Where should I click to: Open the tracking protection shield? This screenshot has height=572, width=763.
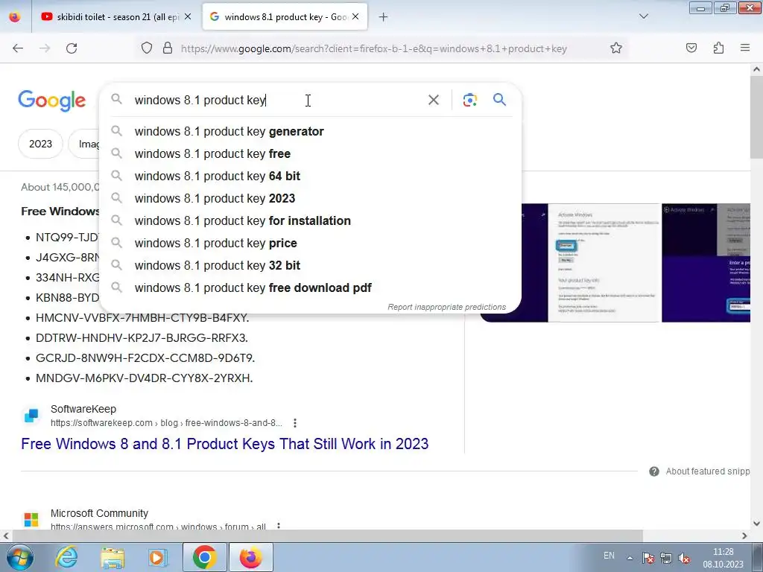tap(147, 48)
